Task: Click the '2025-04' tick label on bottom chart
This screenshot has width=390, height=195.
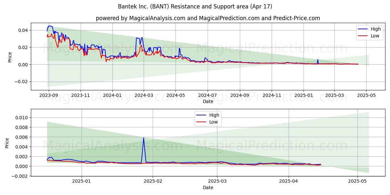Action: [x=289, y=181]
